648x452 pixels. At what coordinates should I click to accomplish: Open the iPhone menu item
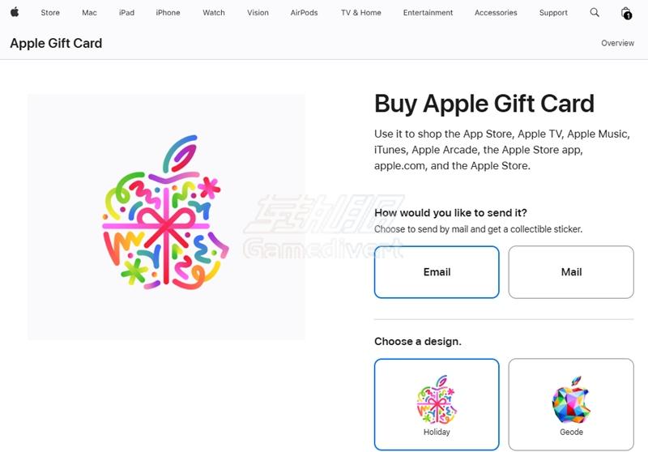pyautogui.click(x=168, y=13)
